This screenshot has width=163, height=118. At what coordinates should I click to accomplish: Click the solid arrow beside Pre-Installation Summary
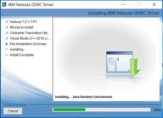click(x=7, y=44)
